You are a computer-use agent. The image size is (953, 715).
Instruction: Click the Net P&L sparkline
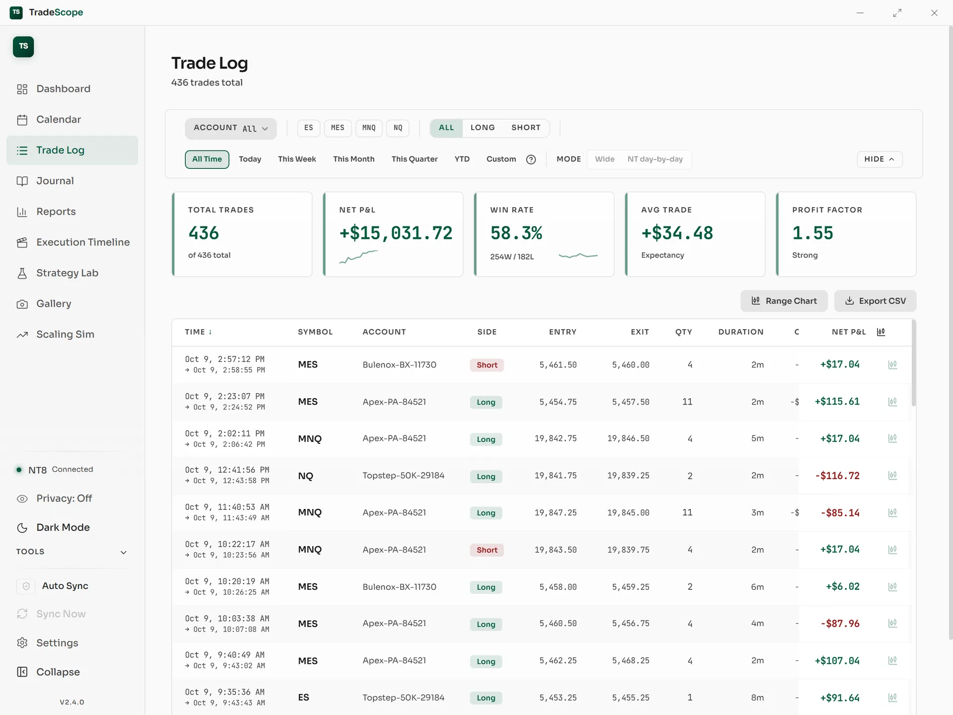pos(358,257)
